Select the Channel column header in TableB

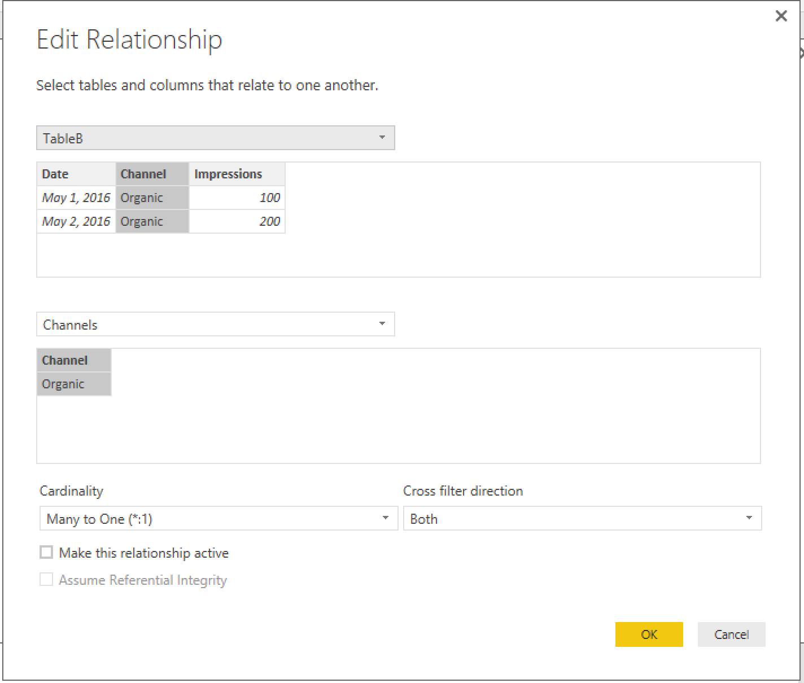pos(152,174)
